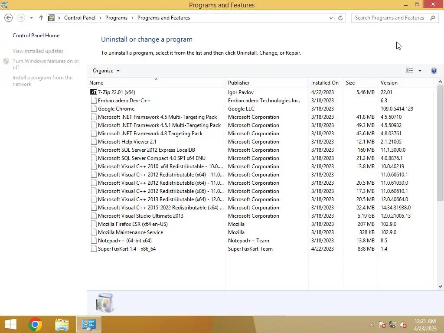Select Control Panel breadcrumb

pyautogui.click(x=80, y=18)
